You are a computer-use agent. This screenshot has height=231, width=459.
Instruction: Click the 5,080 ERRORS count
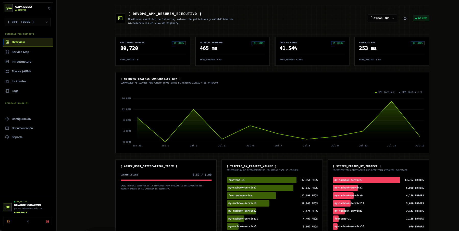[415, 188]
